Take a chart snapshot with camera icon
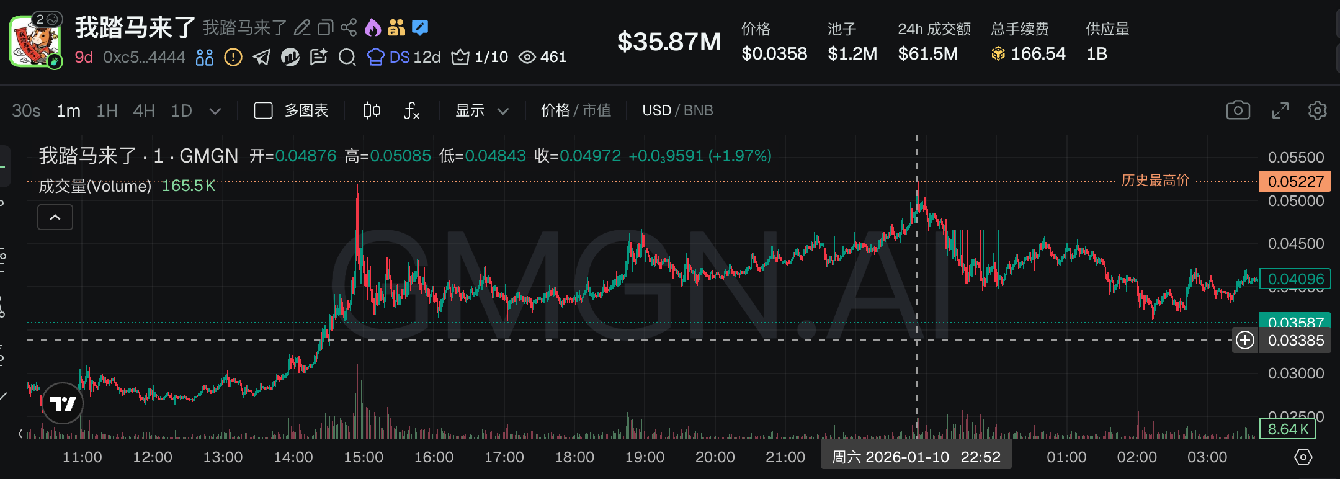 1238,110
